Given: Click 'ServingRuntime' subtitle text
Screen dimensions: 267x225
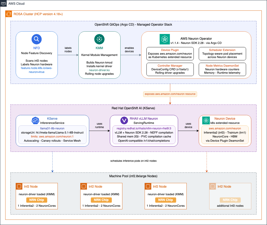Looking at the screenshot, I should (x=144, y=123).
